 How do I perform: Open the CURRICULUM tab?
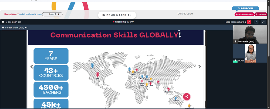[x=185, y=14]
